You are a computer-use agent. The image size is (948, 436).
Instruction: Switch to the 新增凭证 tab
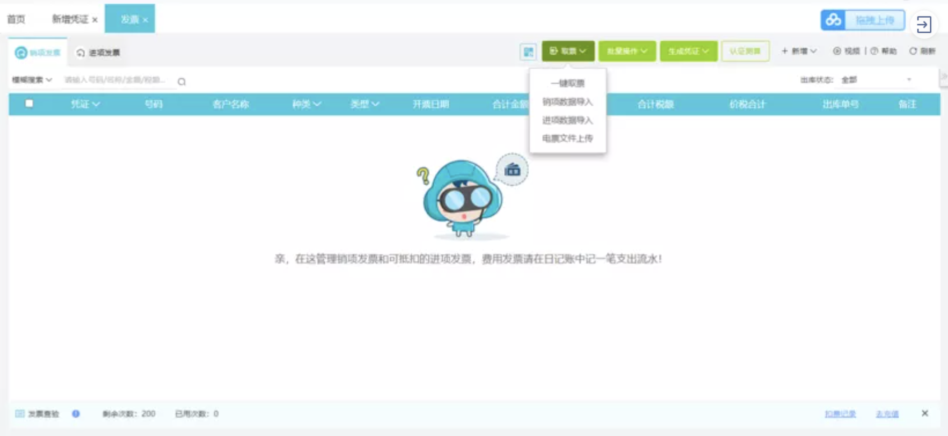click(70, 19)
